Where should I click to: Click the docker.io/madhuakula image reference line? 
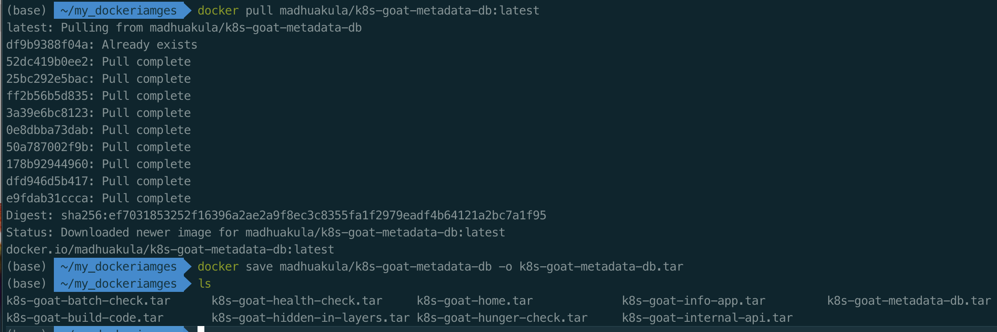170,250
